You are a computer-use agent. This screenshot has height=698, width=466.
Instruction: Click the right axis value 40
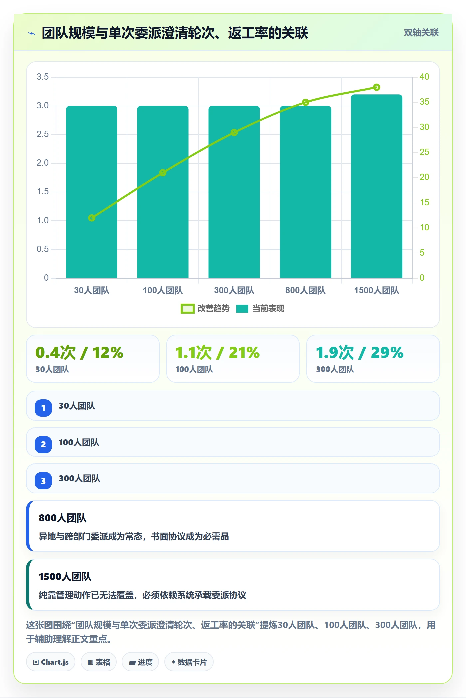pos(424,77)
